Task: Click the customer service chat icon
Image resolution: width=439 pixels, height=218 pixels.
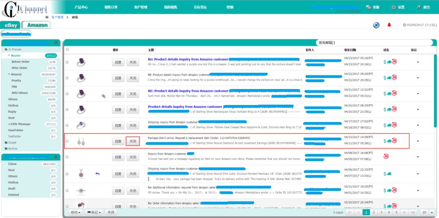Action: [x=368, y=7]
